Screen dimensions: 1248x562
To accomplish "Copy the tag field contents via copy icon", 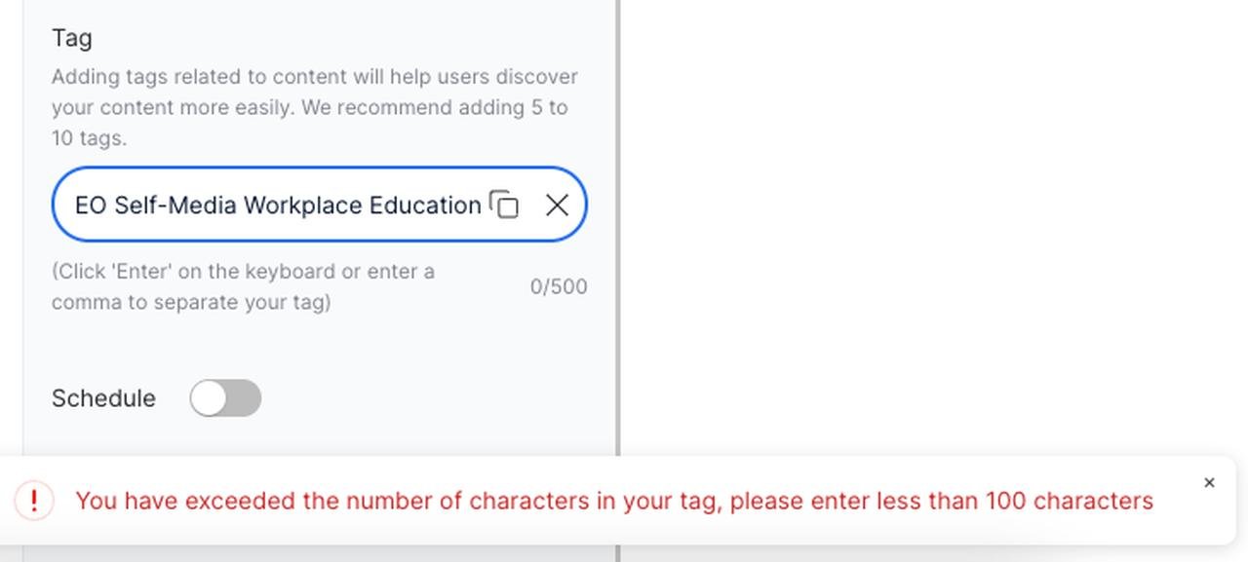I will tap(504, 205).
